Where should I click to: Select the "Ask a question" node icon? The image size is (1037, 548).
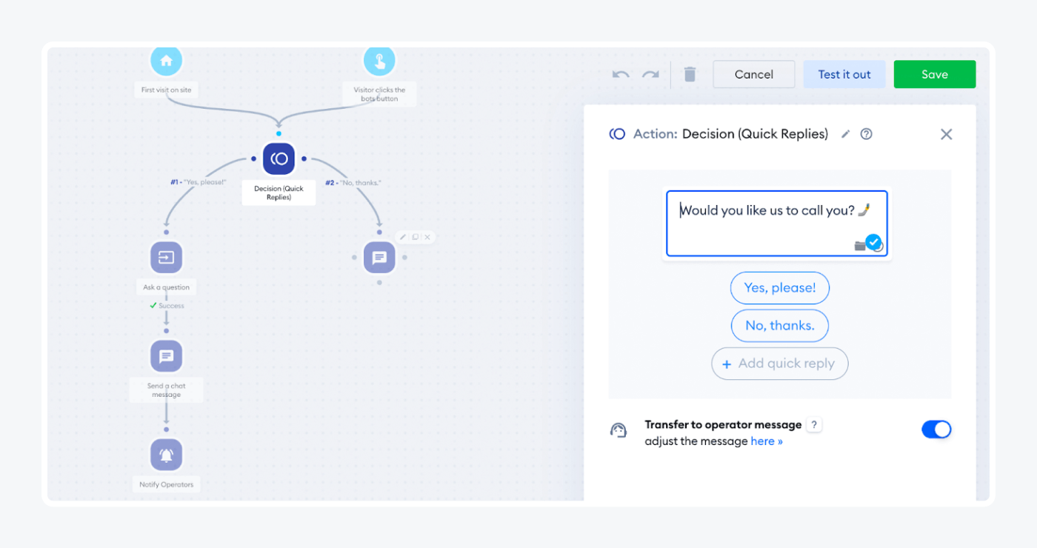(166, 257)
